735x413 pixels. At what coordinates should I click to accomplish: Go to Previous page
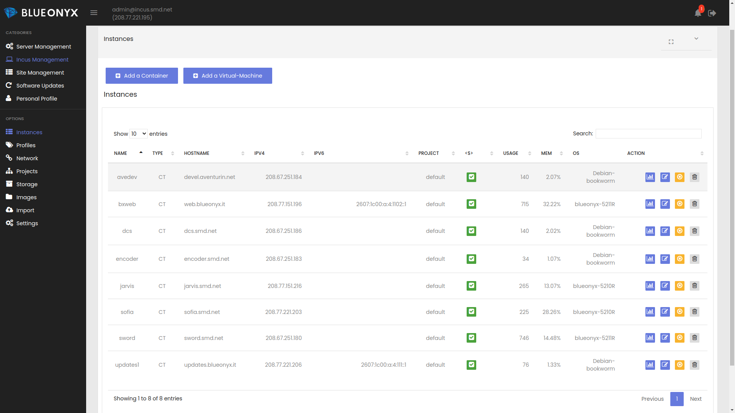pos(652,399)
